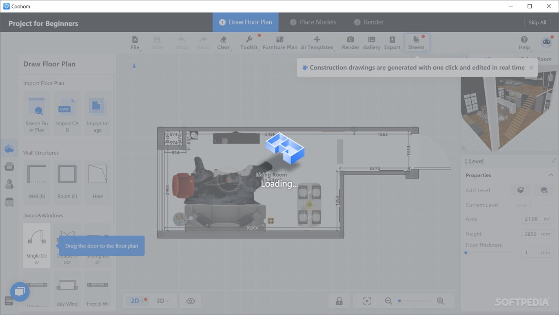Edit the Area value field

(537, 219)
